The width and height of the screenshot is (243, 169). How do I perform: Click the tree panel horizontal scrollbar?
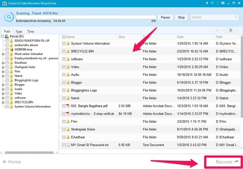[29, 153]
